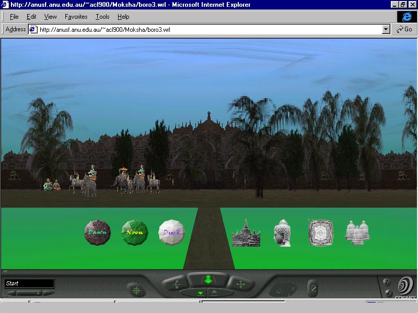This screenshot has height=313, width=418.
Task: Activate the Go movement control
Action: [x=207, y=280]
